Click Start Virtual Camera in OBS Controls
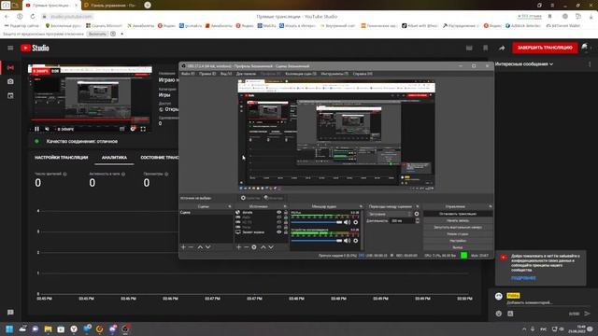 (458, 228)
